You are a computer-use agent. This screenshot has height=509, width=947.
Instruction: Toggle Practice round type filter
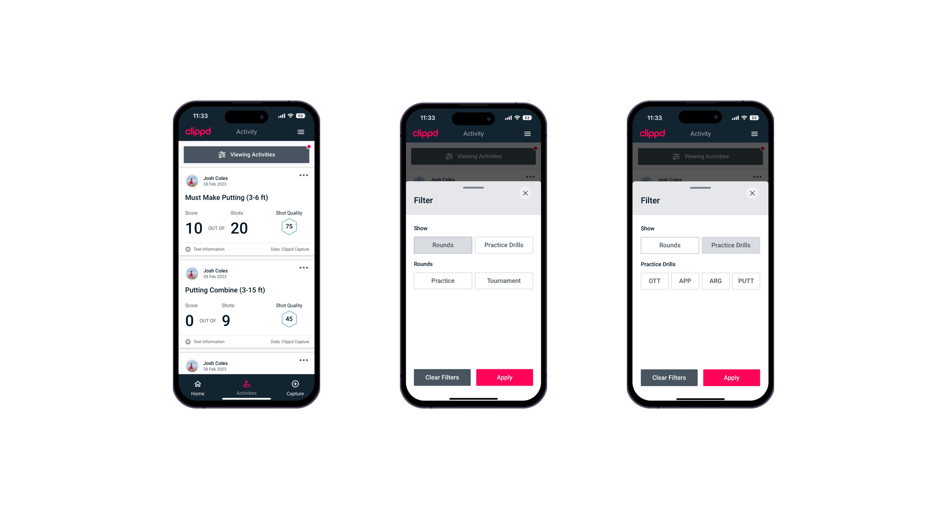tap(443, 281)
